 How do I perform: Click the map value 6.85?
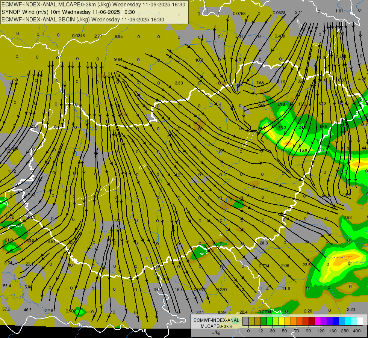[x=119, y=36]
